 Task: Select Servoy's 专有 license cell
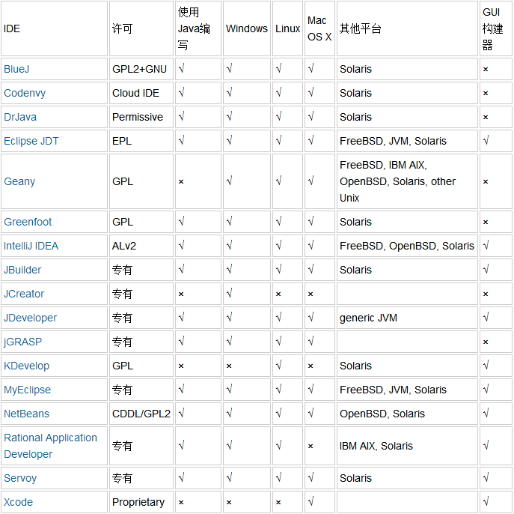(141, 478)
